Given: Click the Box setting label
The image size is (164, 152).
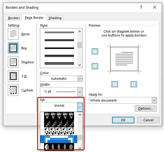Looking at the screenshot, I should pos(24,48).
